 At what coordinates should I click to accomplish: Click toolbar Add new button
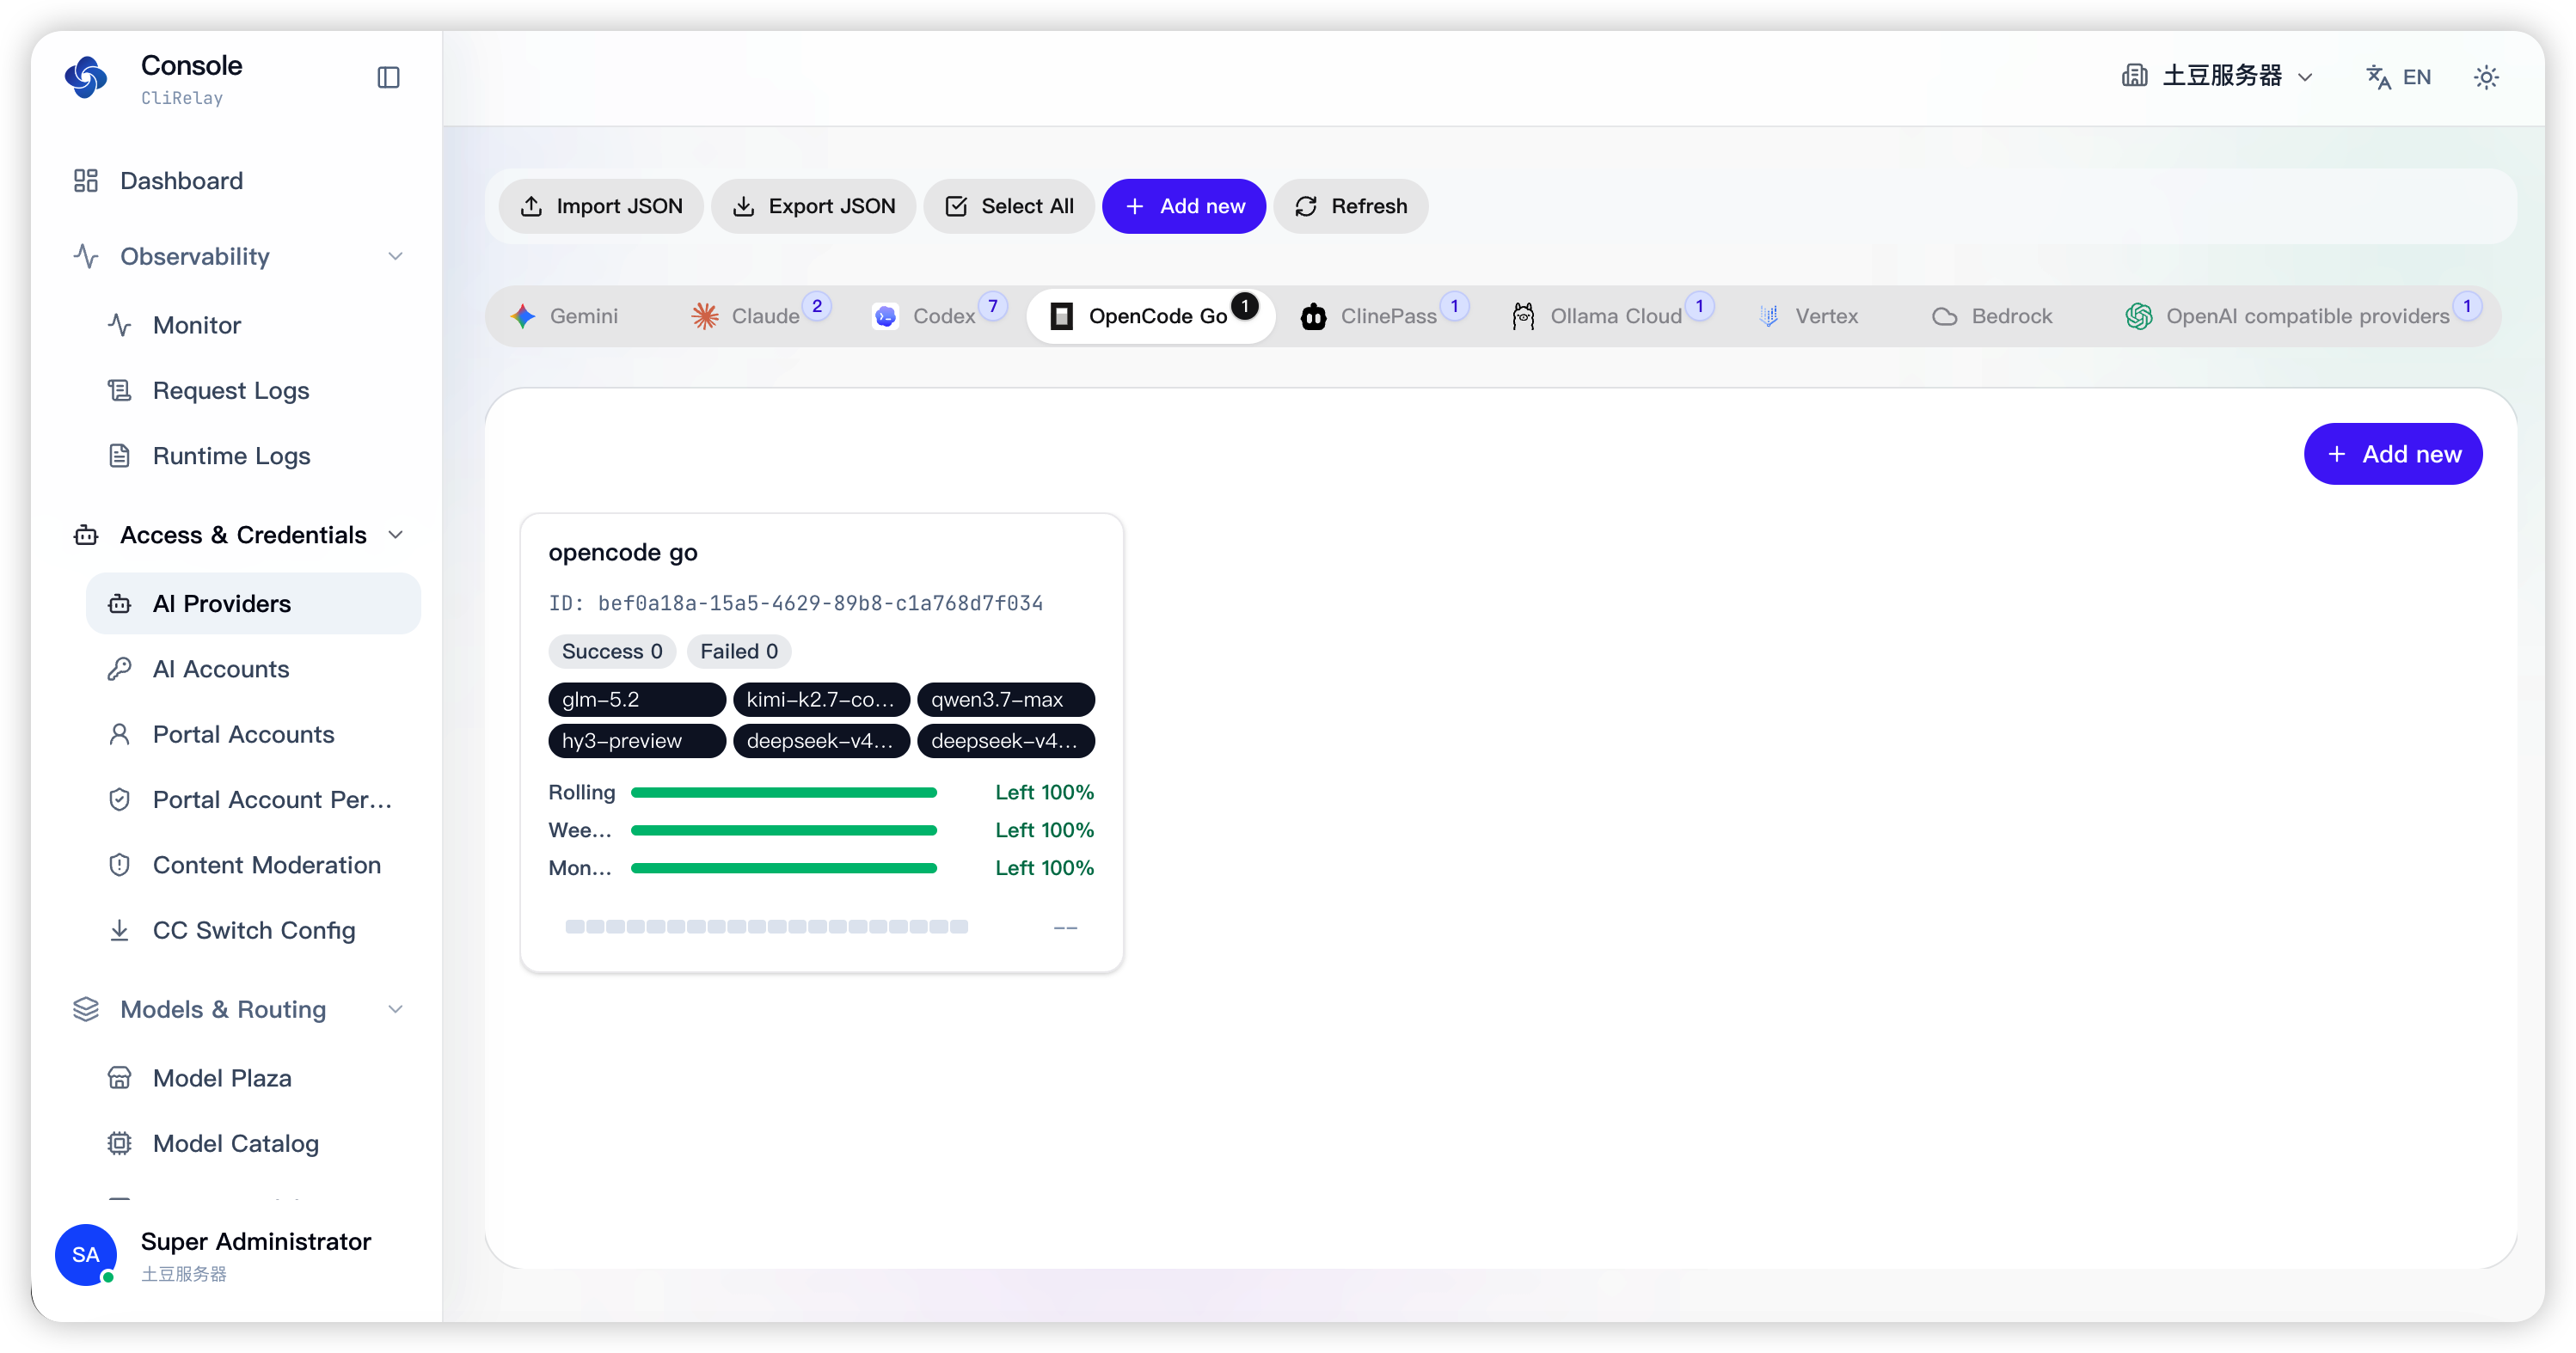coord(1184,206)
